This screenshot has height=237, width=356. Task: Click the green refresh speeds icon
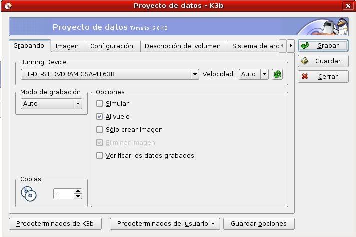[x=277, y=74]
